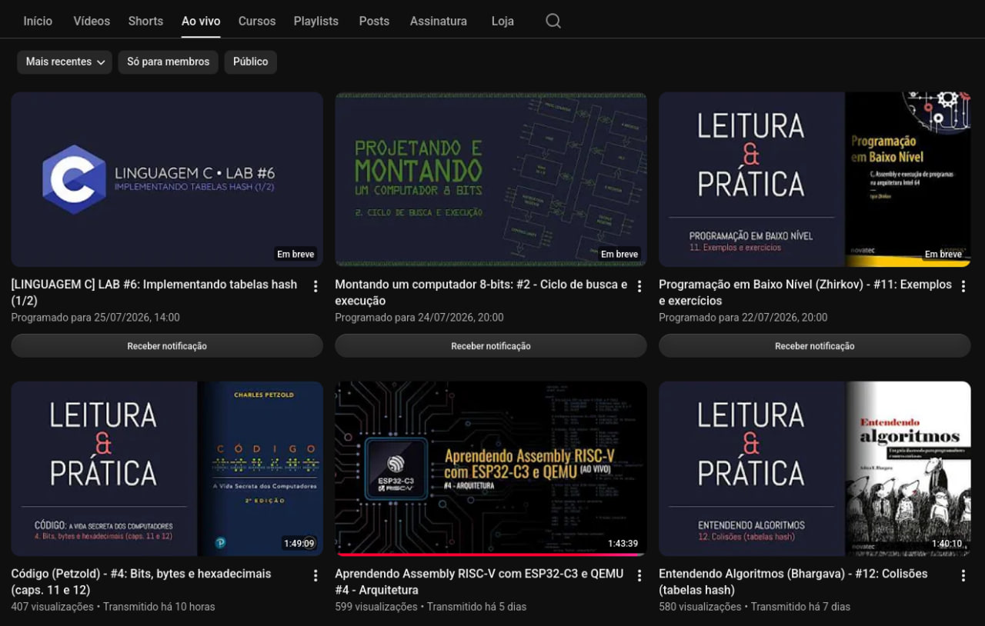Click the 1:43:39 duration badge
Image resolution: width=985 pixels, height=626 pixels.
tap(623, 543)
